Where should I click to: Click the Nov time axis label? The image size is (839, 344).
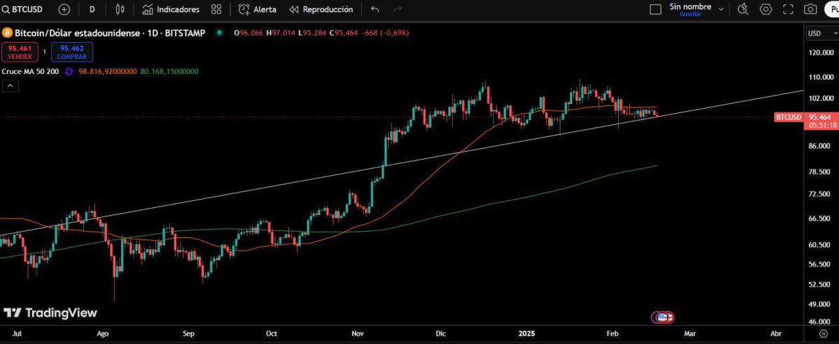357,335
